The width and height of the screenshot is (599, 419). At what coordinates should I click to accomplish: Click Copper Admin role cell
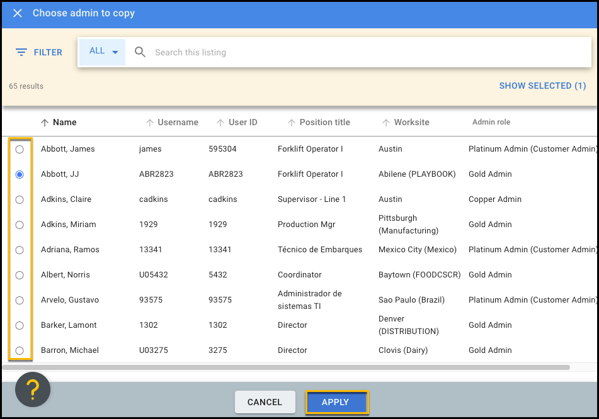coord(494,199)
